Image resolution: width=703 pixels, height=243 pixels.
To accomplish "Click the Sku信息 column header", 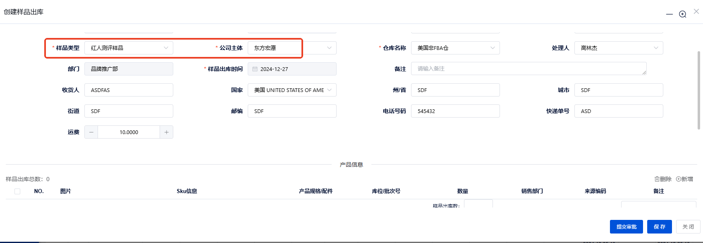I will (x=187, y=191).
